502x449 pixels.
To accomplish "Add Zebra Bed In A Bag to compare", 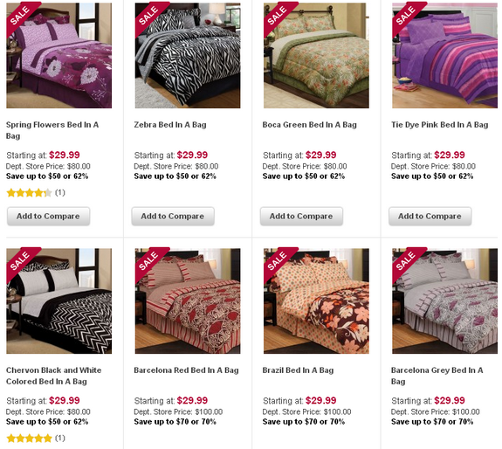I will coord(173,217).
